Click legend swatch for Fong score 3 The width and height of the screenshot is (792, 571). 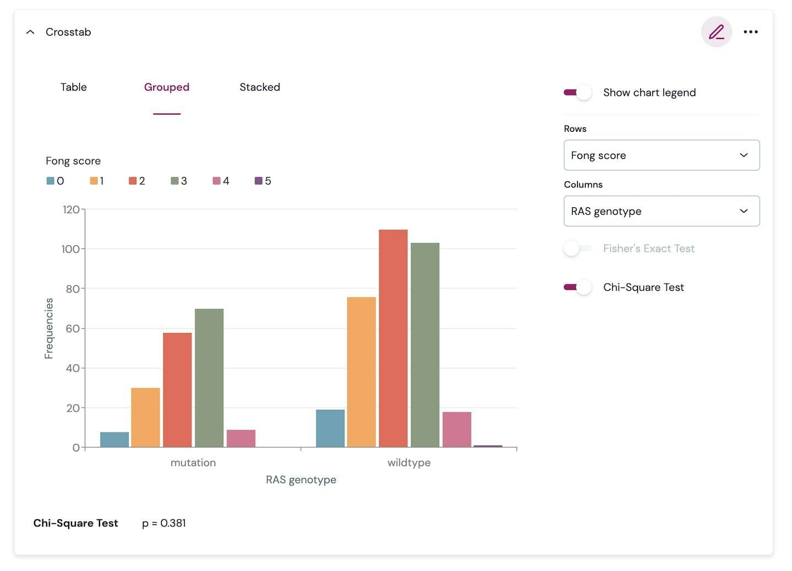[174, 181]
